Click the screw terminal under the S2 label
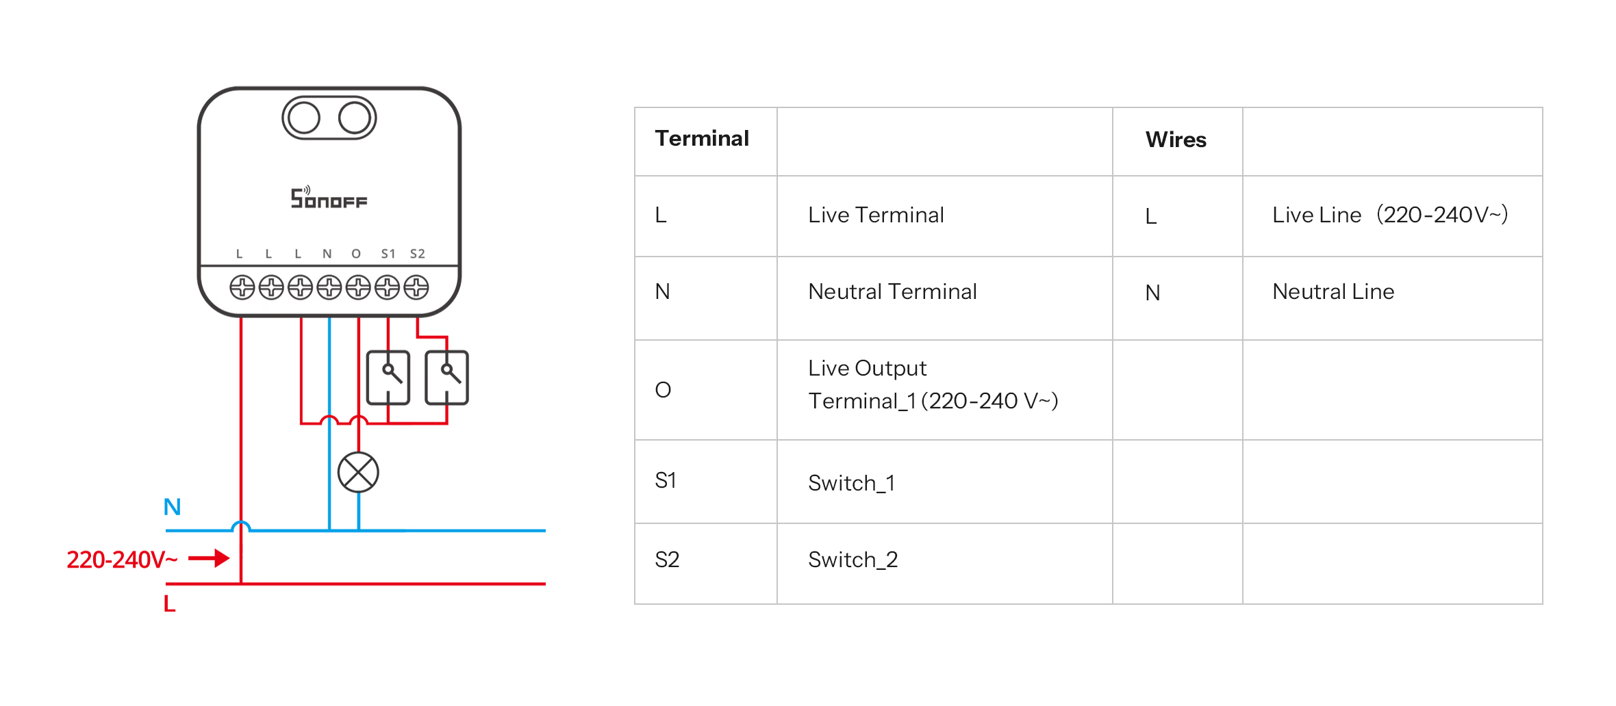 (416, 287)
